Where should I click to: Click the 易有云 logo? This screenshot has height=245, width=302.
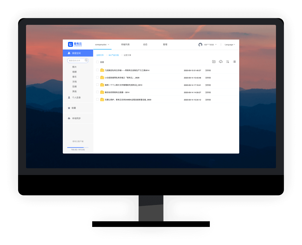click(x=75, y=44)
